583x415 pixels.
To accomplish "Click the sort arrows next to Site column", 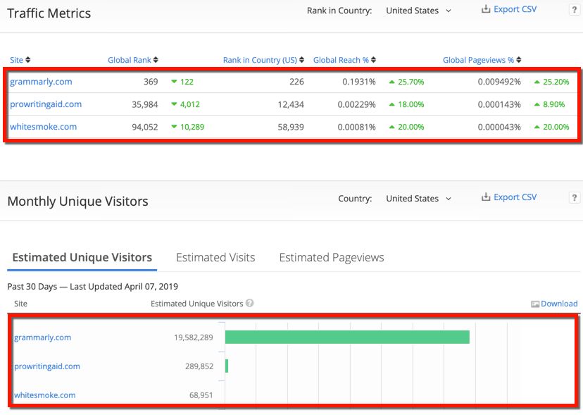I will pos(28,60).
